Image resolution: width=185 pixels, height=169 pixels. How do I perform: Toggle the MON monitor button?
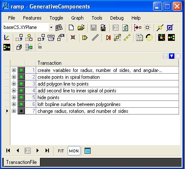[x=74, y=151]
